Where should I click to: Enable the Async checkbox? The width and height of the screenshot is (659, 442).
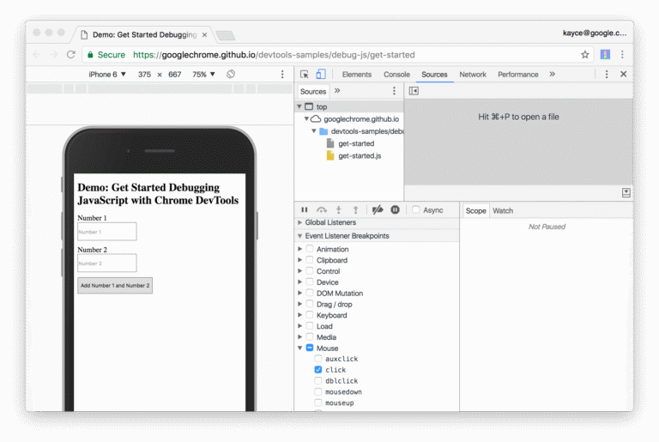pyautogui.click(x=416, y=209)
